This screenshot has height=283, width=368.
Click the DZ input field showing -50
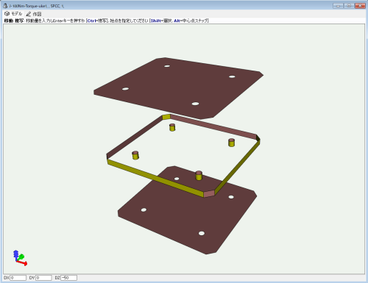coord(69,278)
